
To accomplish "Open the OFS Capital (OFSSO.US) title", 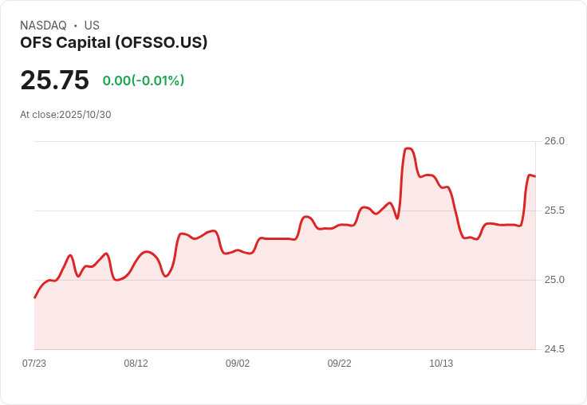I will [x=114, y=42].
